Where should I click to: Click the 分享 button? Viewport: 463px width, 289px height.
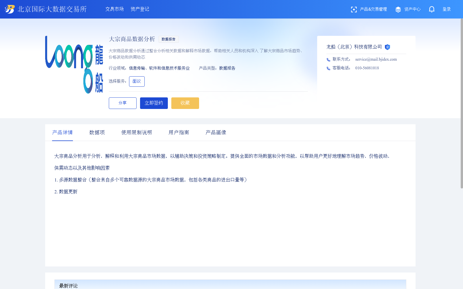click(123, 103)
